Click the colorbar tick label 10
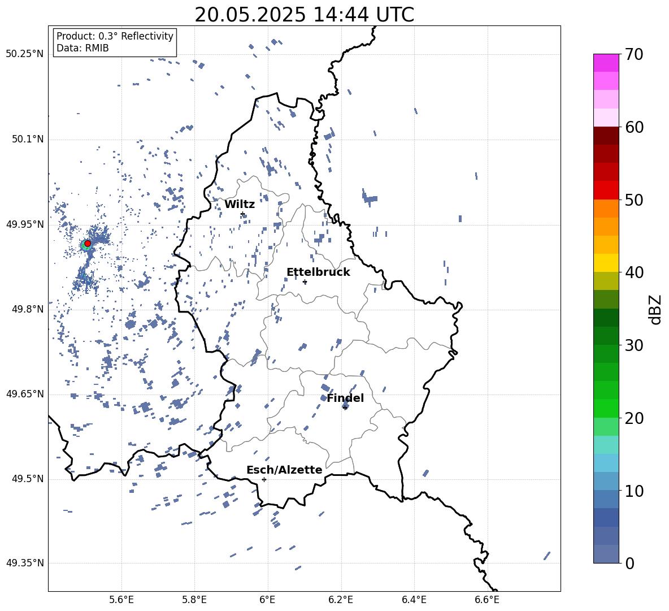 point(634,491)
